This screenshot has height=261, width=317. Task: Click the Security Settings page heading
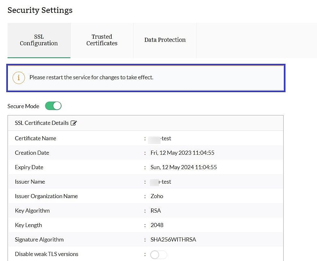(40, 10)
